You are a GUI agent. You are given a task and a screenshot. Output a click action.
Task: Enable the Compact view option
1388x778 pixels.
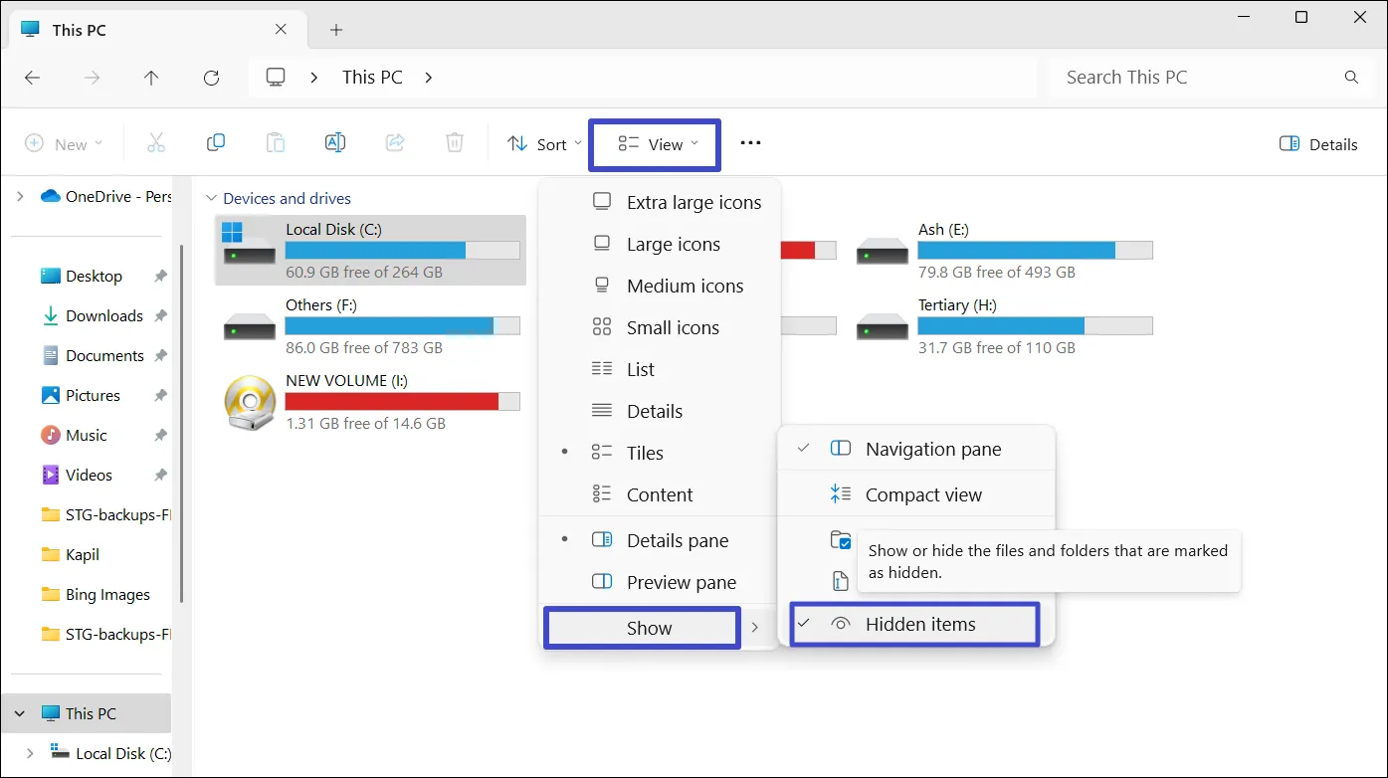(922, 495)
